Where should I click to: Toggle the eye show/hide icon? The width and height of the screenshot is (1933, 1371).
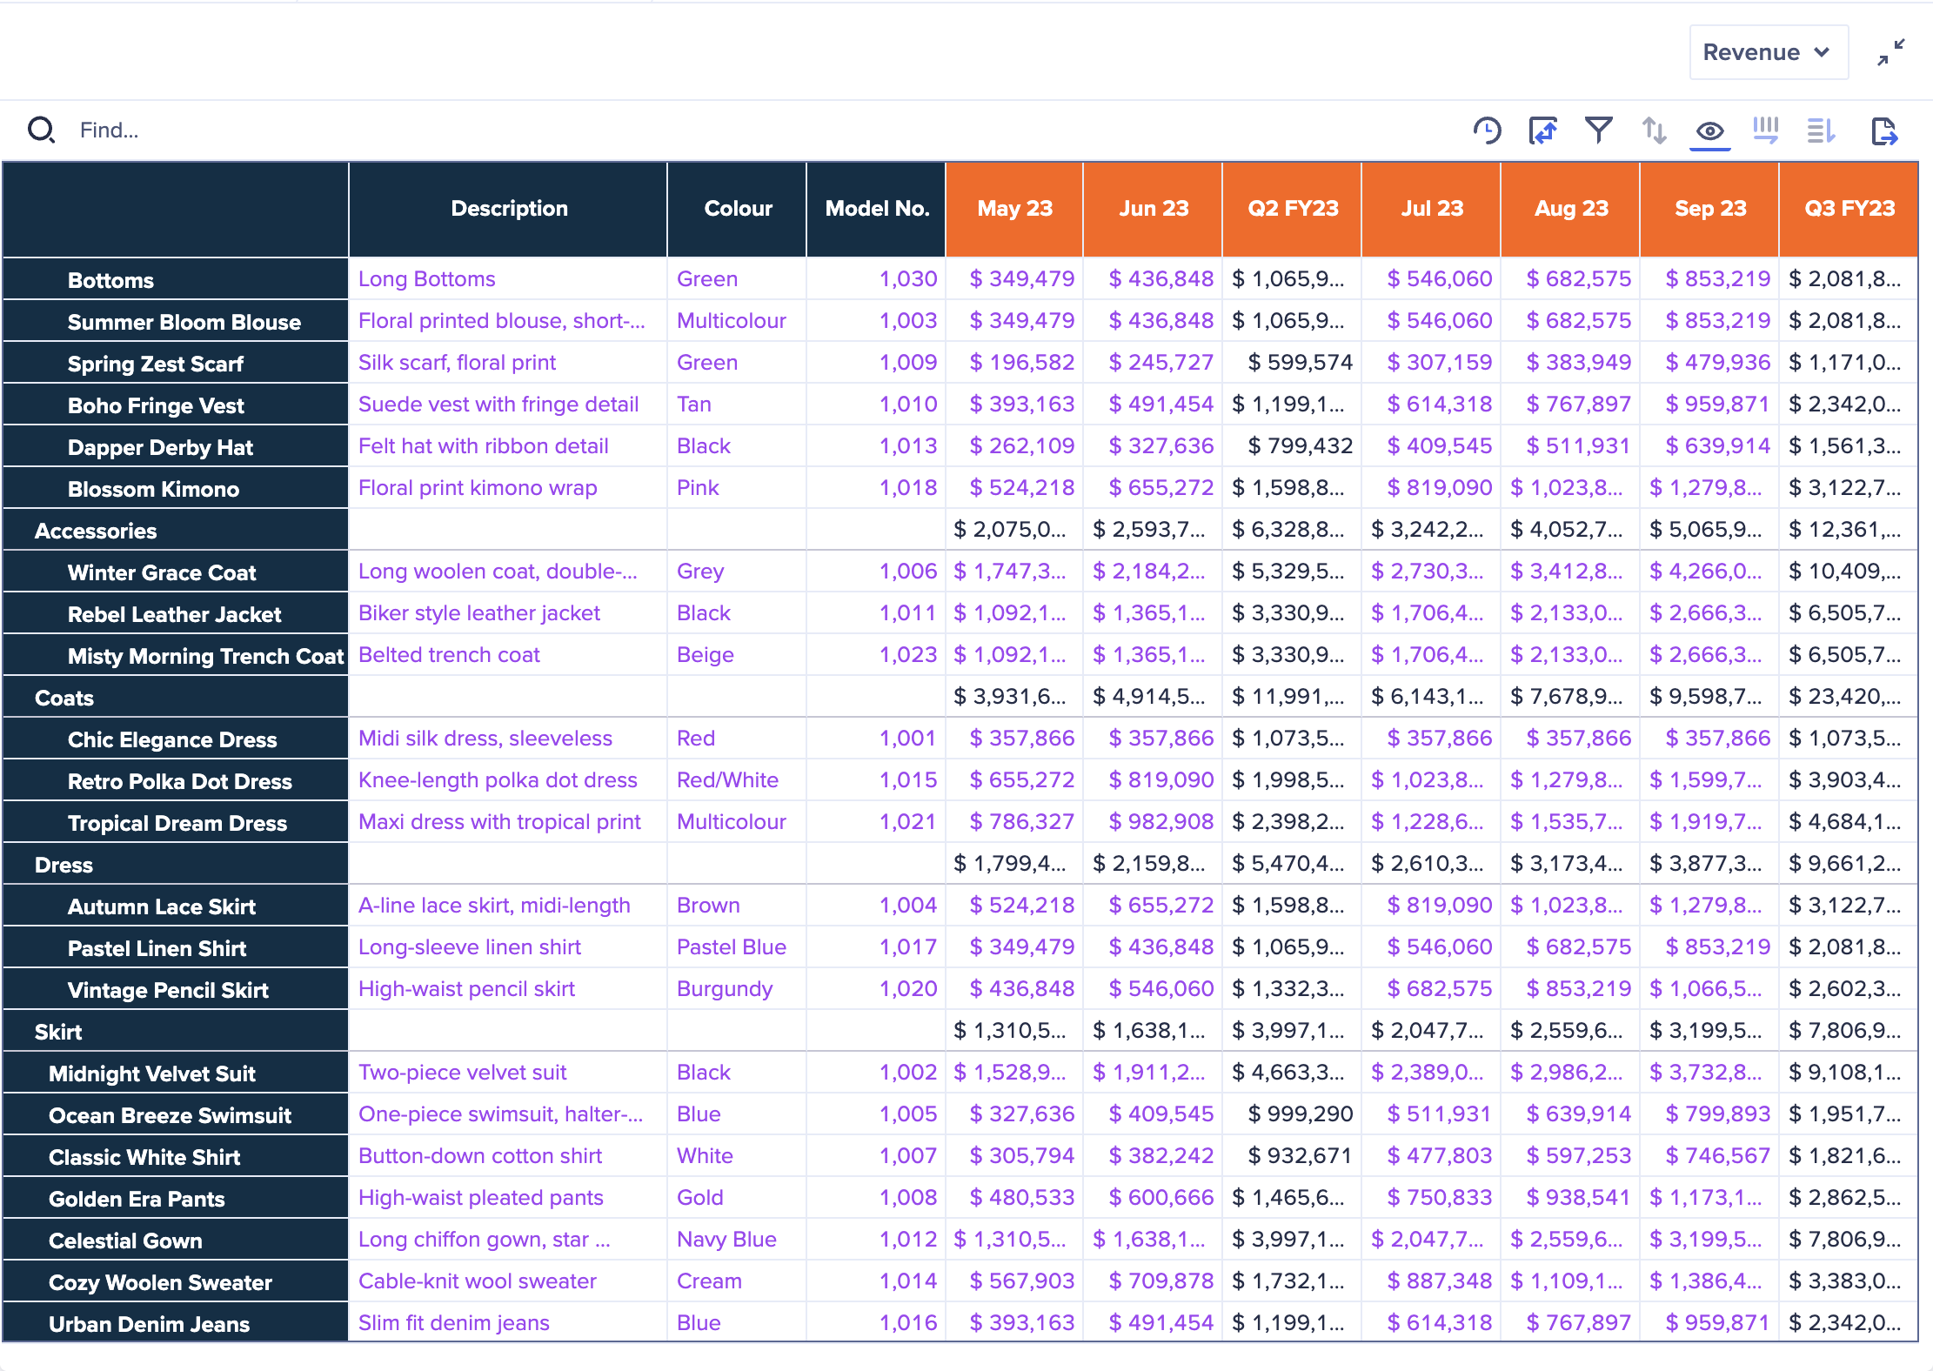[x=1709, y=130]
